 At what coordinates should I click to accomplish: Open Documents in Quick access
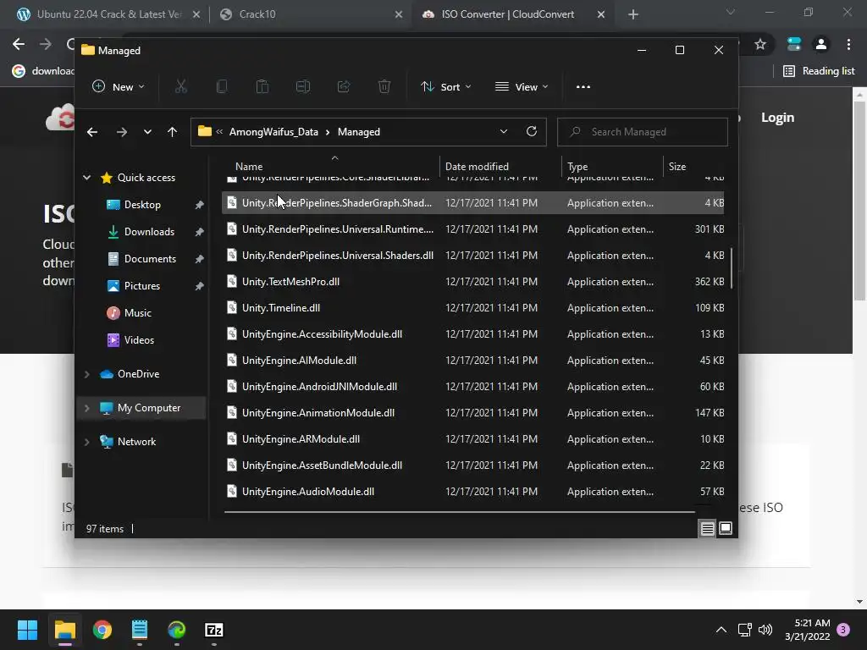[150, 259]
